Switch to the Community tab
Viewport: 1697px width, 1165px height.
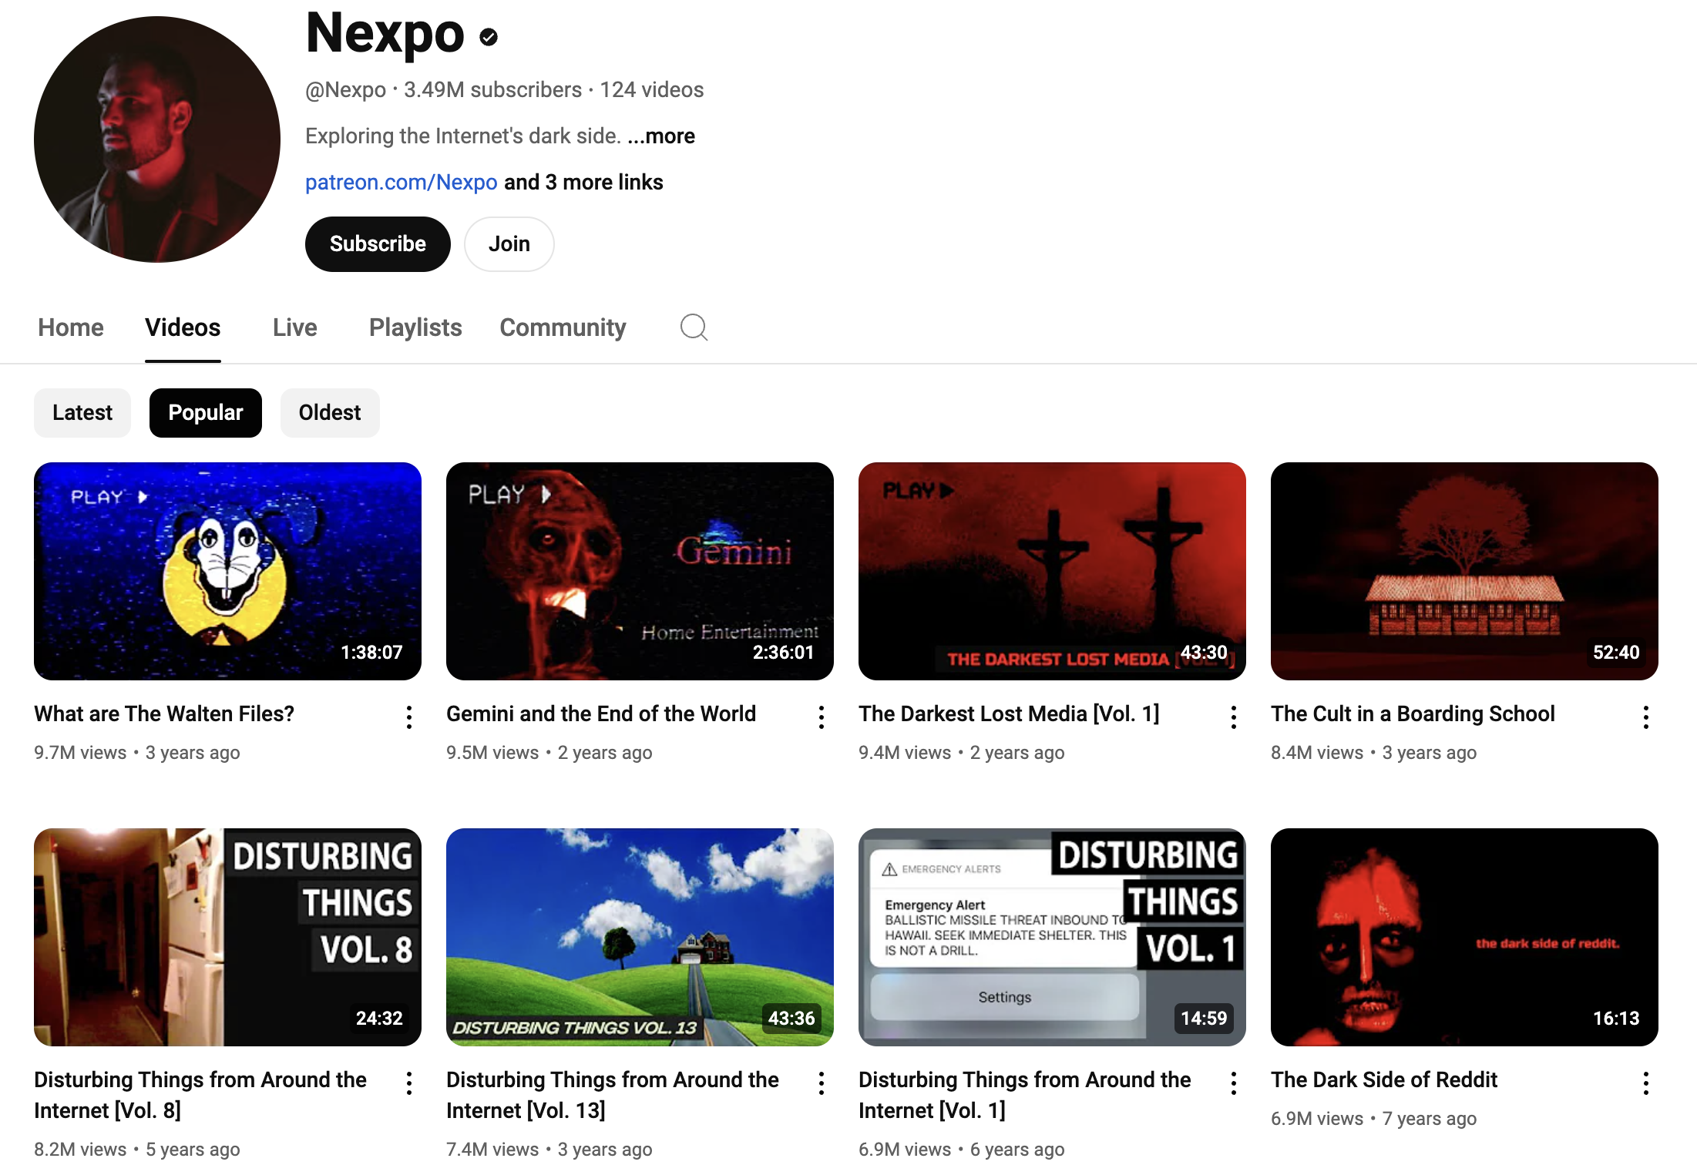(x=563, y=327)
